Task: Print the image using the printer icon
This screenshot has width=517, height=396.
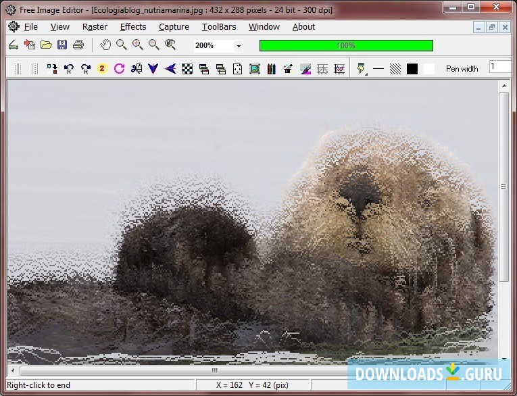Action: [78, 45]
